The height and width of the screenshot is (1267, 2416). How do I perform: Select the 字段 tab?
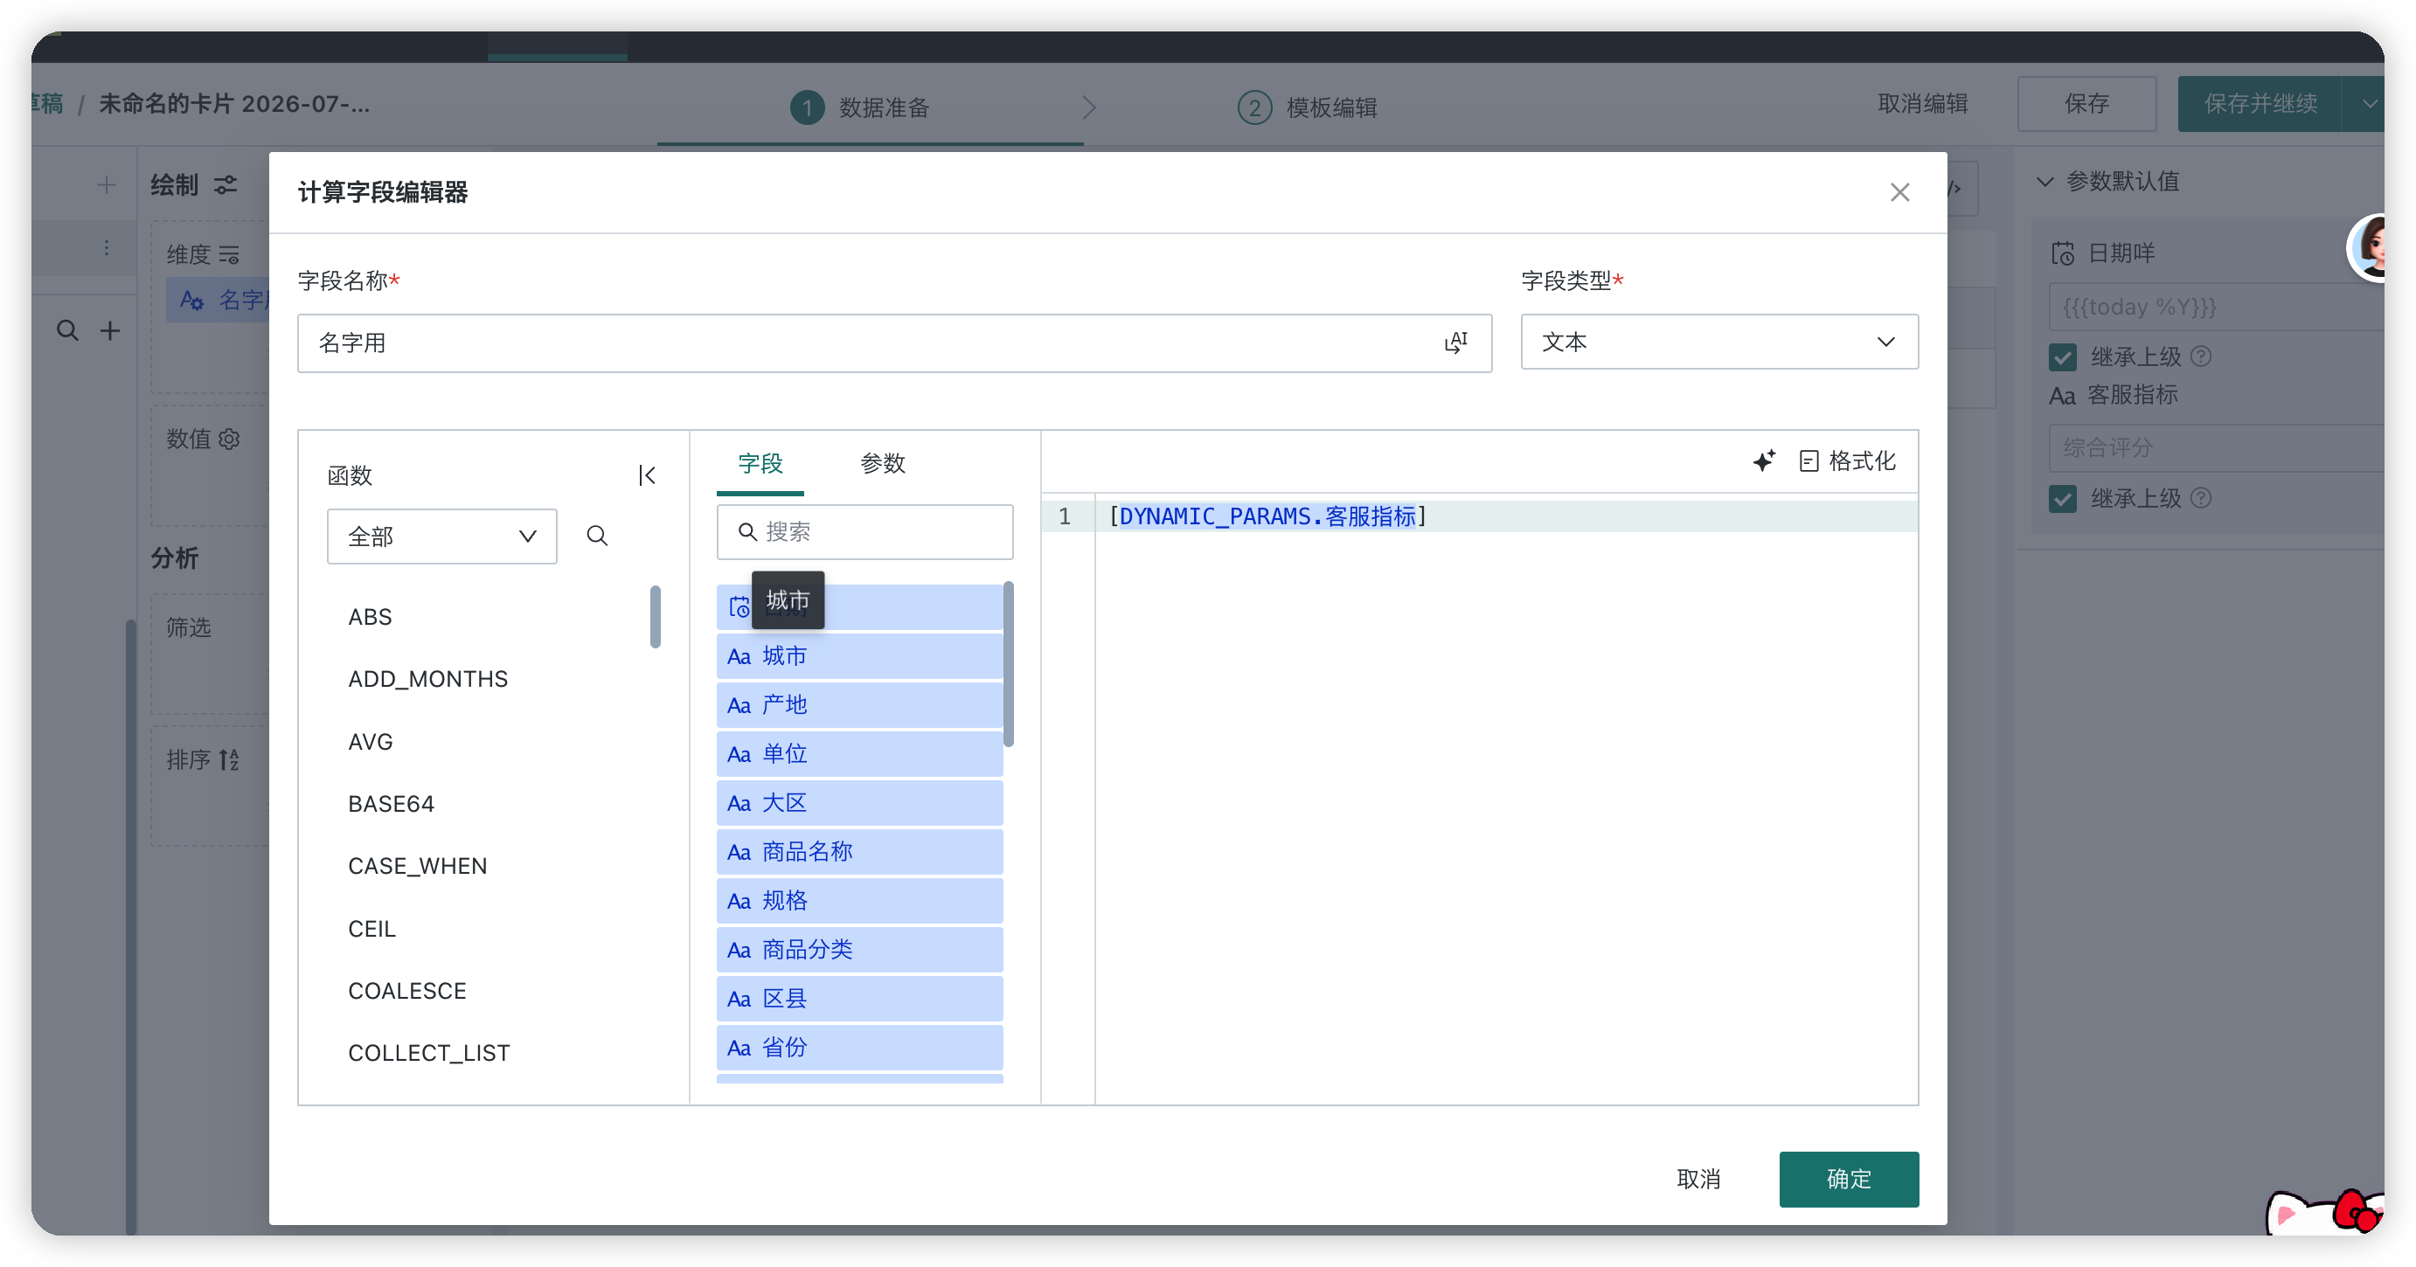(760, 463)
